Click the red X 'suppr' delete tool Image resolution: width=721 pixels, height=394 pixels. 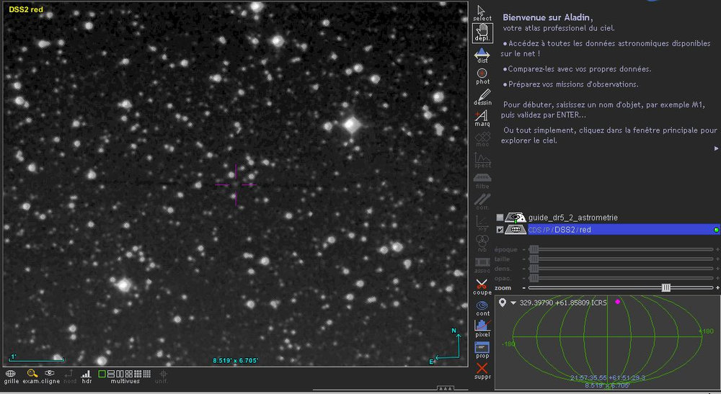pyautogui.click(x=482, y=371)
